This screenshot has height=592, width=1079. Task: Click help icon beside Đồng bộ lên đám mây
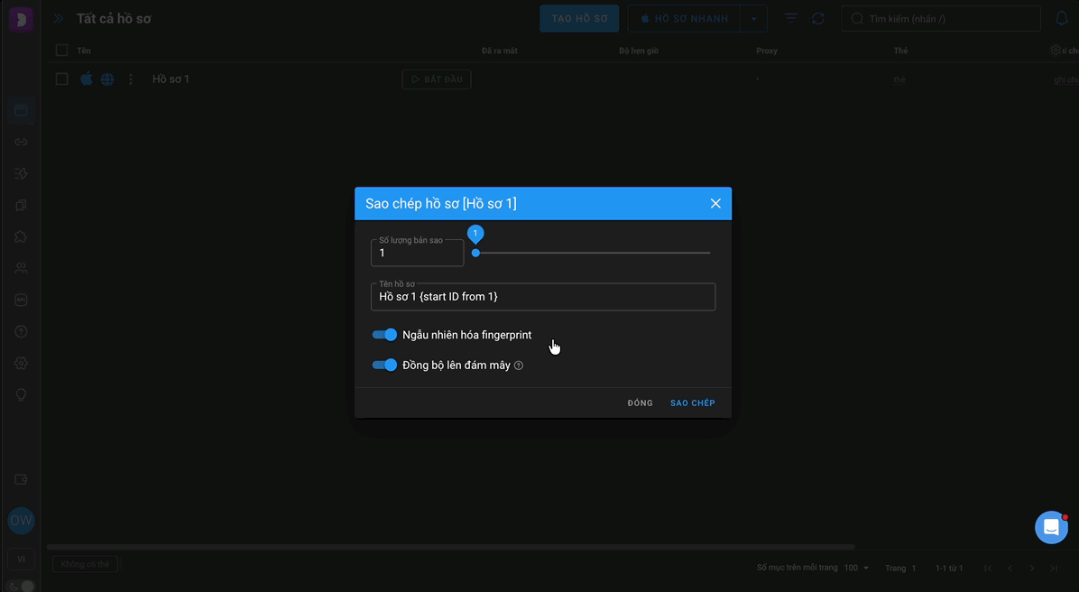pyautogui.click(x=519, y=365)
